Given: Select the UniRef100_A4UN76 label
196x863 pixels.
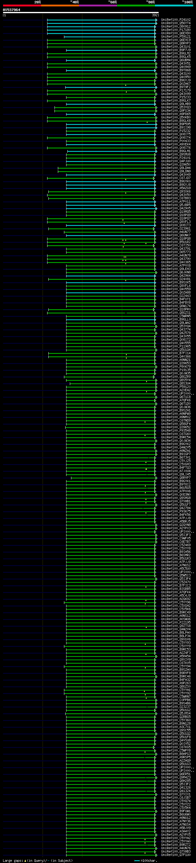Looking at the screenshot, I should [175, 848].
